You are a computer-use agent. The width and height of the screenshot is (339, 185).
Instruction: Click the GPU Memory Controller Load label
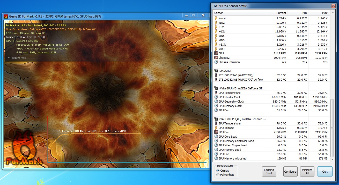click(236, 141)
